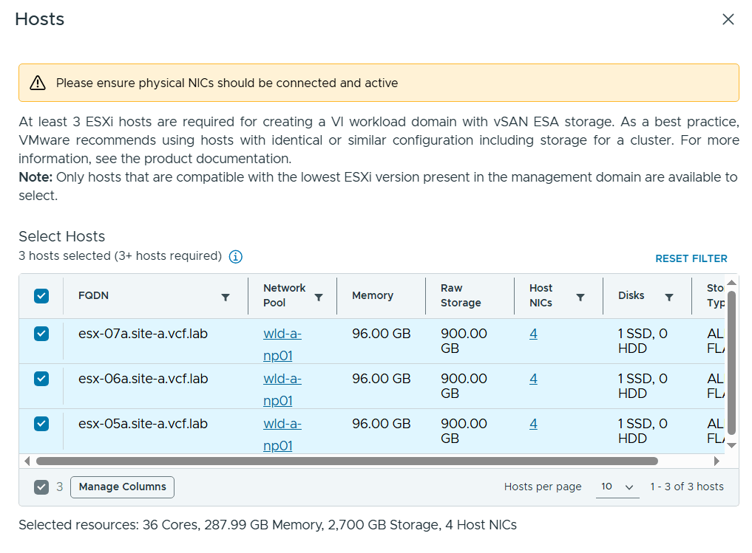This screenshot has width=752, height=553.
Task: Toggle the select-all hosts header checkbox
Action: (x=41, y=296)
